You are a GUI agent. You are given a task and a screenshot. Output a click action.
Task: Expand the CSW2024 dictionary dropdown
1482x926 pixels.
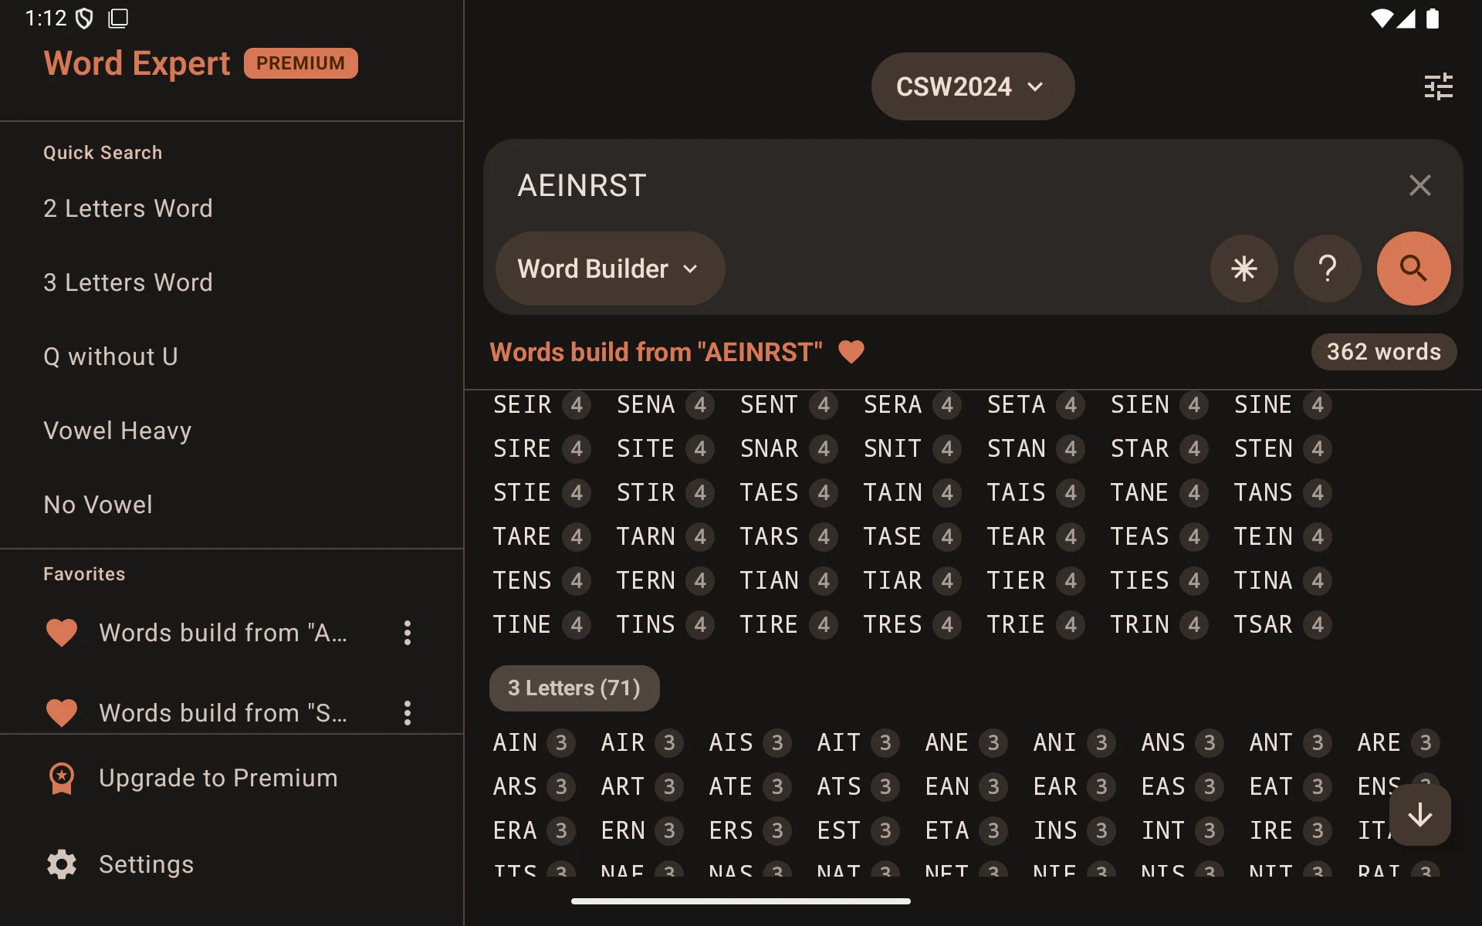(973, 86)
